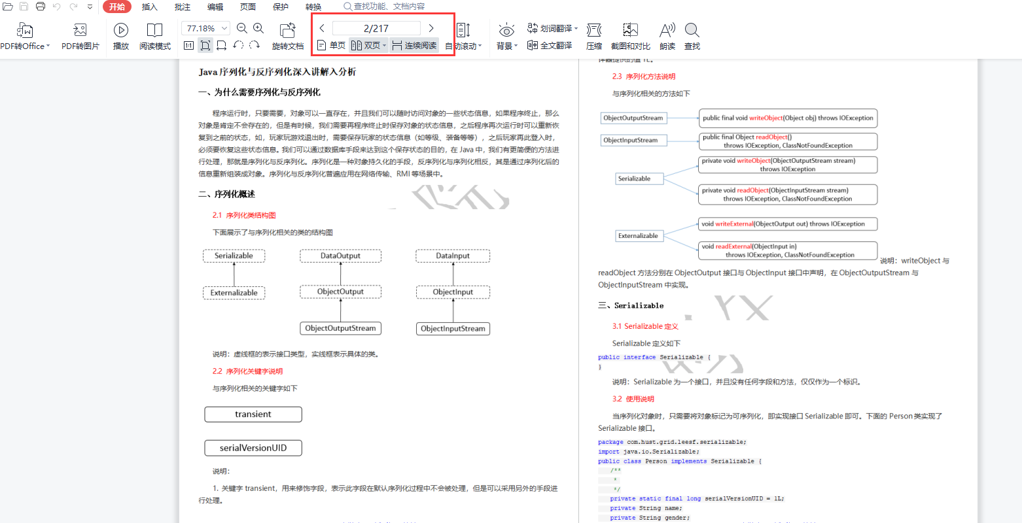Viewport: 1022px width, 523px height.
Task: Click the undo arrow icon
Action: [57, 7]
